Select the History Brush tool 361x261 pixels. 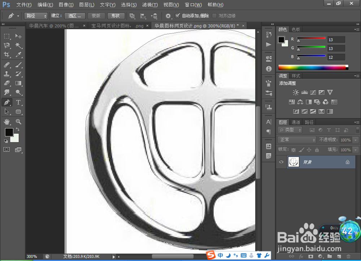(x=18, y=74)
